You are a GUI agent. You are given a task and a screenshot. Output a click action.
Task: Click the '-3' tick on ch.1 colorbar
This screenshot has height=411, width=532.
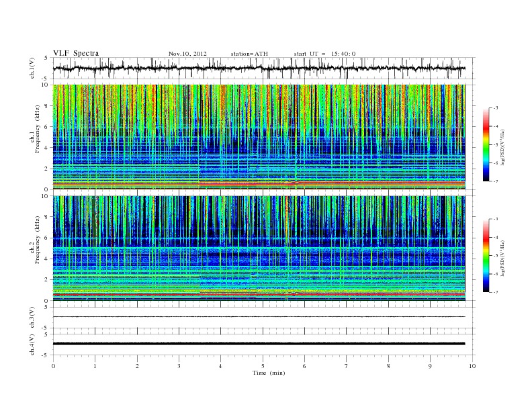tap(496, 108)
